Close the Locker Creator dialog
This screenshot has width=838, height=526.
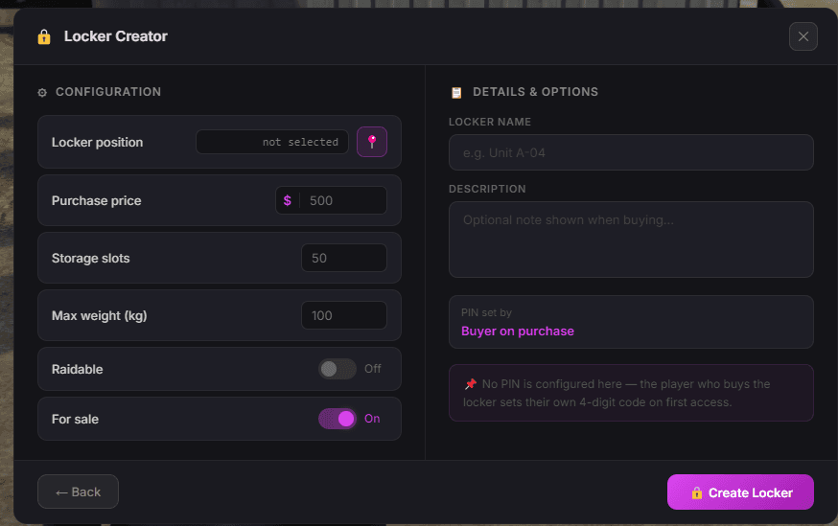coord(803,36)
